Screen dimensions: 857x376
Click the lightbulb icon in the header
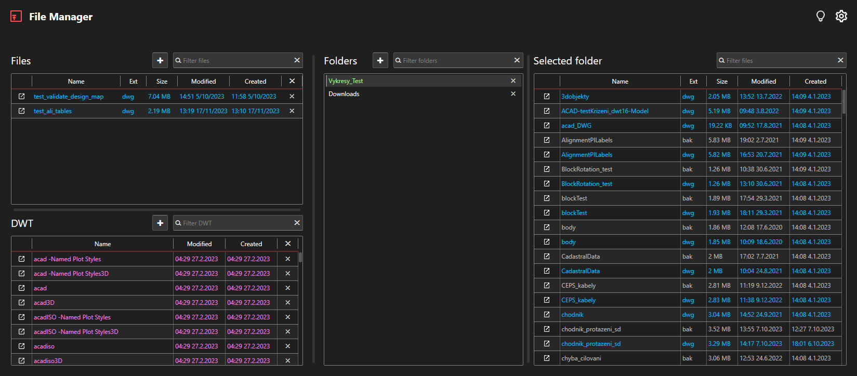[820, 17]
